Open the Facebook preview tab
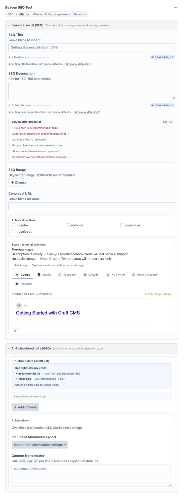Image resolution: width=184 pixels, height=502 pixels. point(67,275)
